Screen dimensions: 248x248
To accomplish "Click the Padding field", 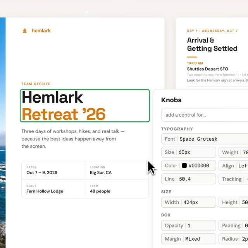I will (233, 226).
